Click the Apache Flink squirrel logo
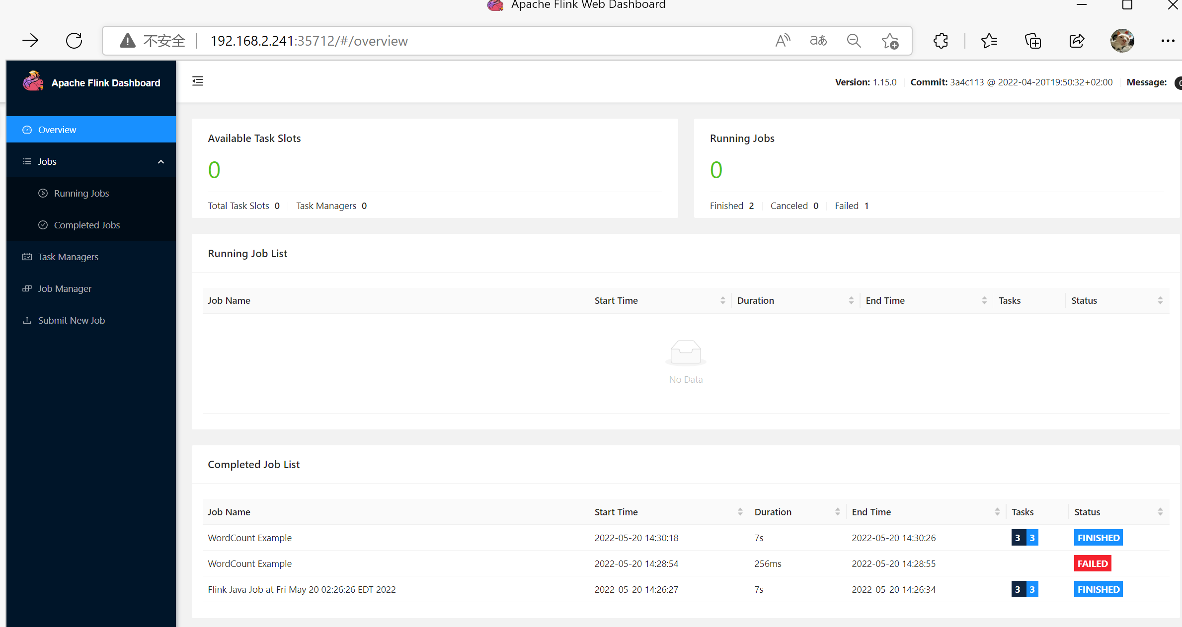 click(x=33, y=81)
